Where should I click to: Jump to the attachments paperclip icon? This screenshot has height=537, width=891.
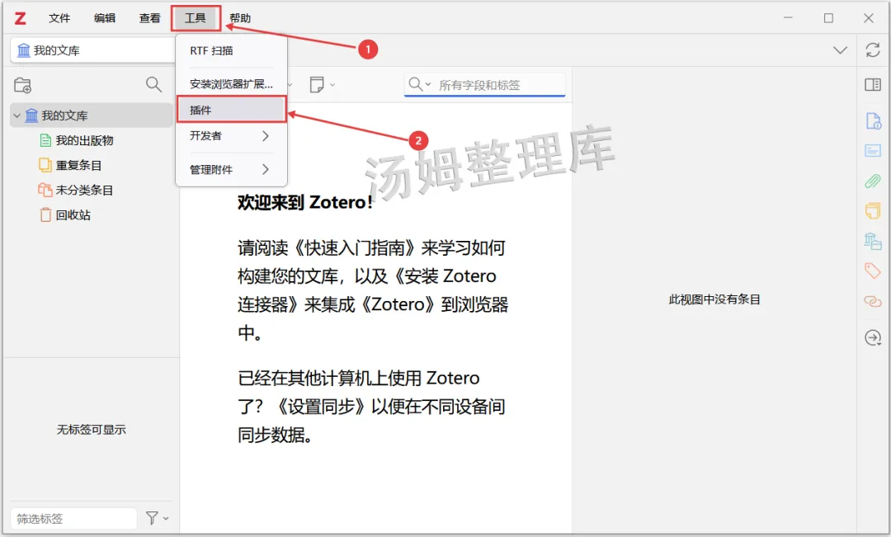click(873, 181)
